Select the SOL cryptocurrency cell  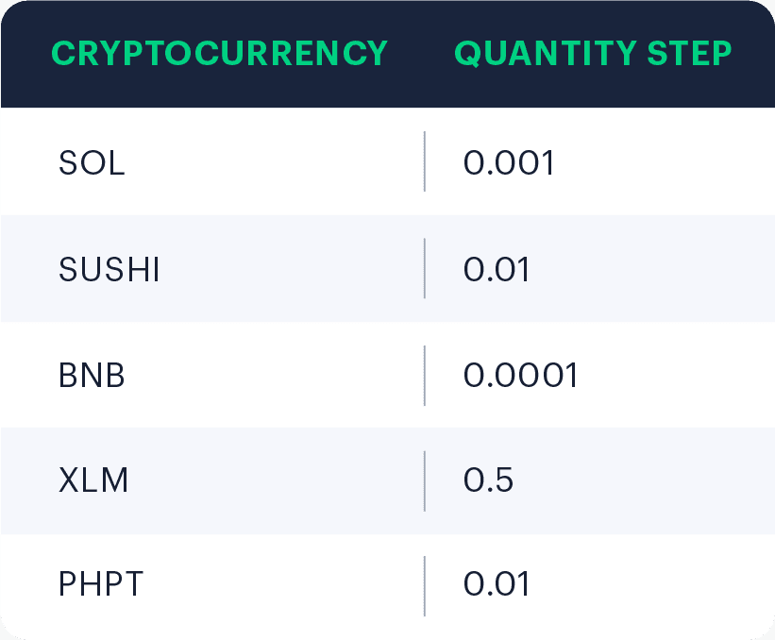[x=92, y=162]
